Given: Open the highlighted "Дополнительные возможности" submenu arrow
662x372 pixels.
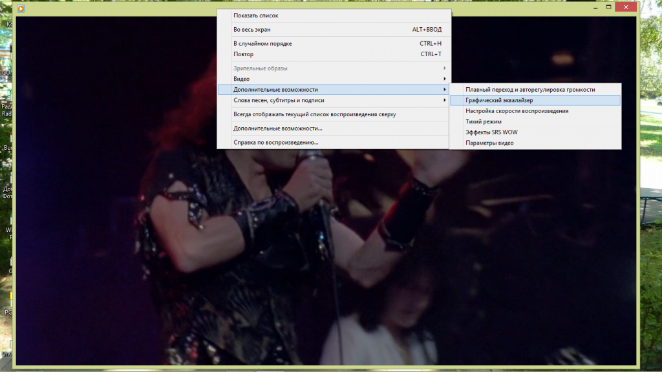Looking at the screenshot, I should (444, 89).
